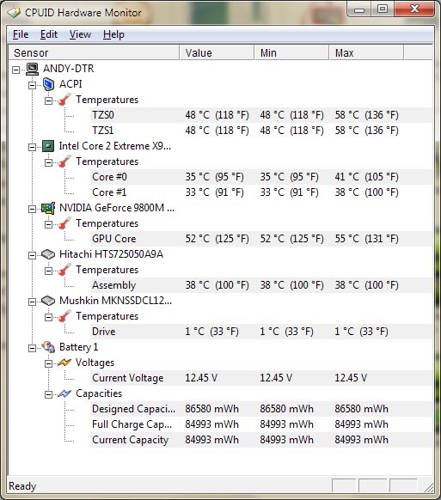Collapse the Voltages branch
Screen dimensions: 441x500
point(48,363)
